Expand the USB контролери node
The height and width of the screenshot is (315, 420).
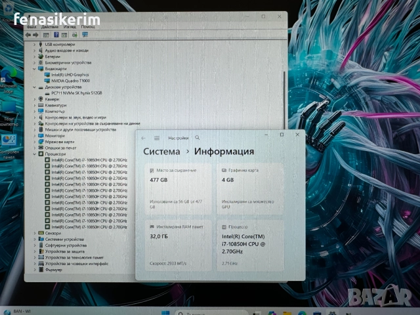click(35, 45)
